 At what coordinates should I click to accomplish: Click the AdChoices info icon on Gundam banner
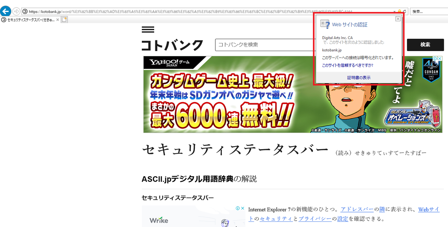point(435,59)
